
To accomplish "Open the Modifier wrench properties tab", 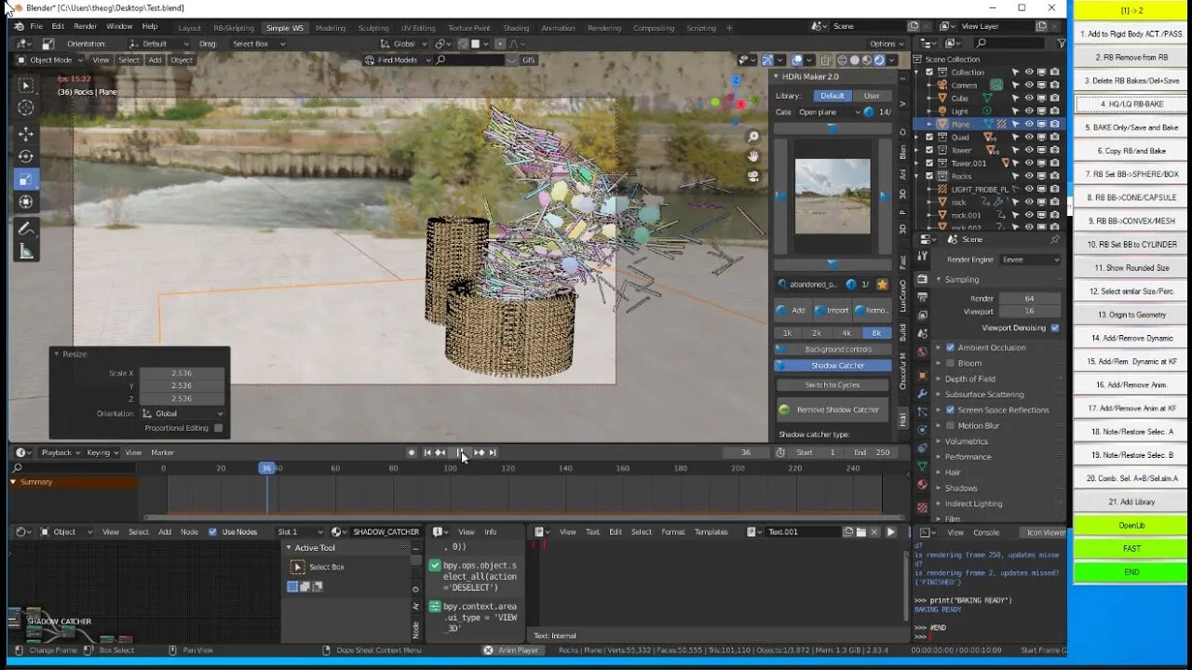I will pos(922,394).
